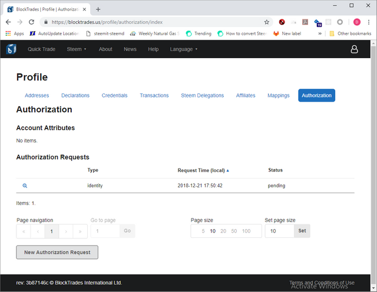
Task: Open the pink D profile avatar
Action: pyautogui.click(x=357, y=22)
